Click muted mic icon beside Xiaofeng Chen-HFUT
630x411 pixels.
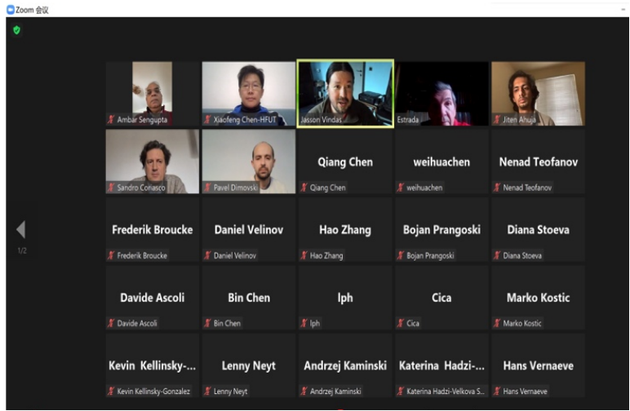207,119
